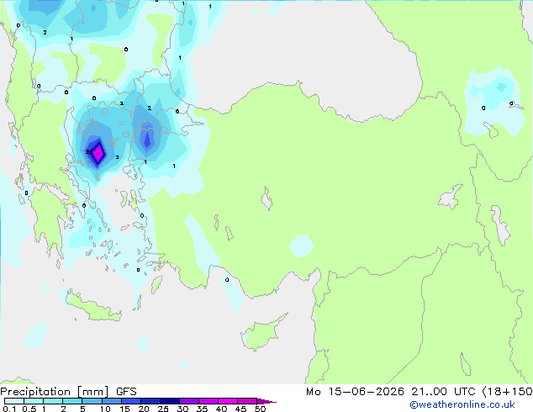The width and height of the screenshot is (533, 412).
Task: Select the 10–15 mm legend swatch
Action: tap(112, 401)
